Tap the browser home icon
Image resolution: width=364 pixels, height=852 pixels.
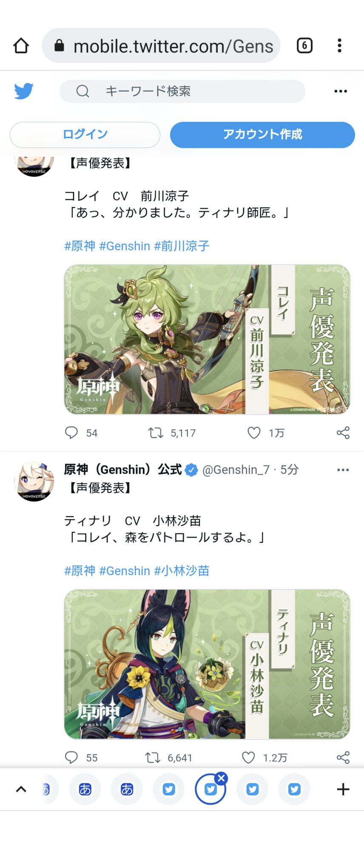[21, 46]
